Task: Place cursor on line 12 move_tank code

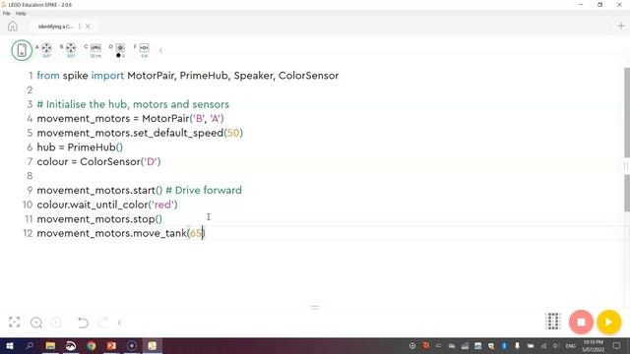Action: click(121, 233)
